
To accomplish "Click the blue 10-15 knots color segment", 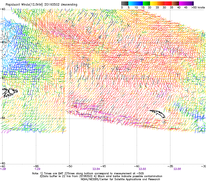I will pos(139,3).
